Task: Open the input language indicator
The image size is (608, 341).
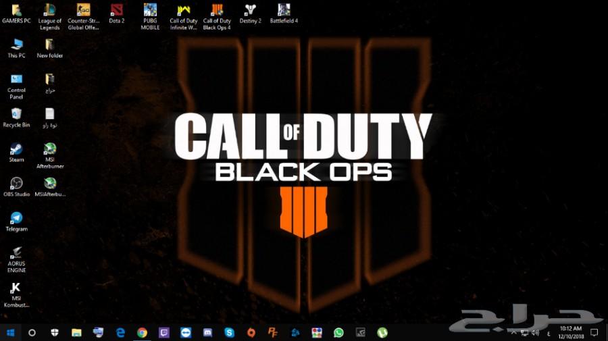Action: click(549, 333)
